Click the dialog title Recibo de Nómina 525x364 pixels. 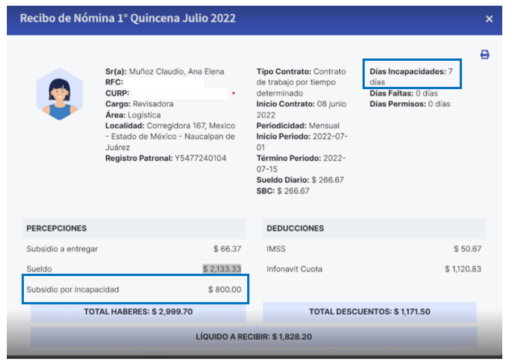tap(128, 18)
